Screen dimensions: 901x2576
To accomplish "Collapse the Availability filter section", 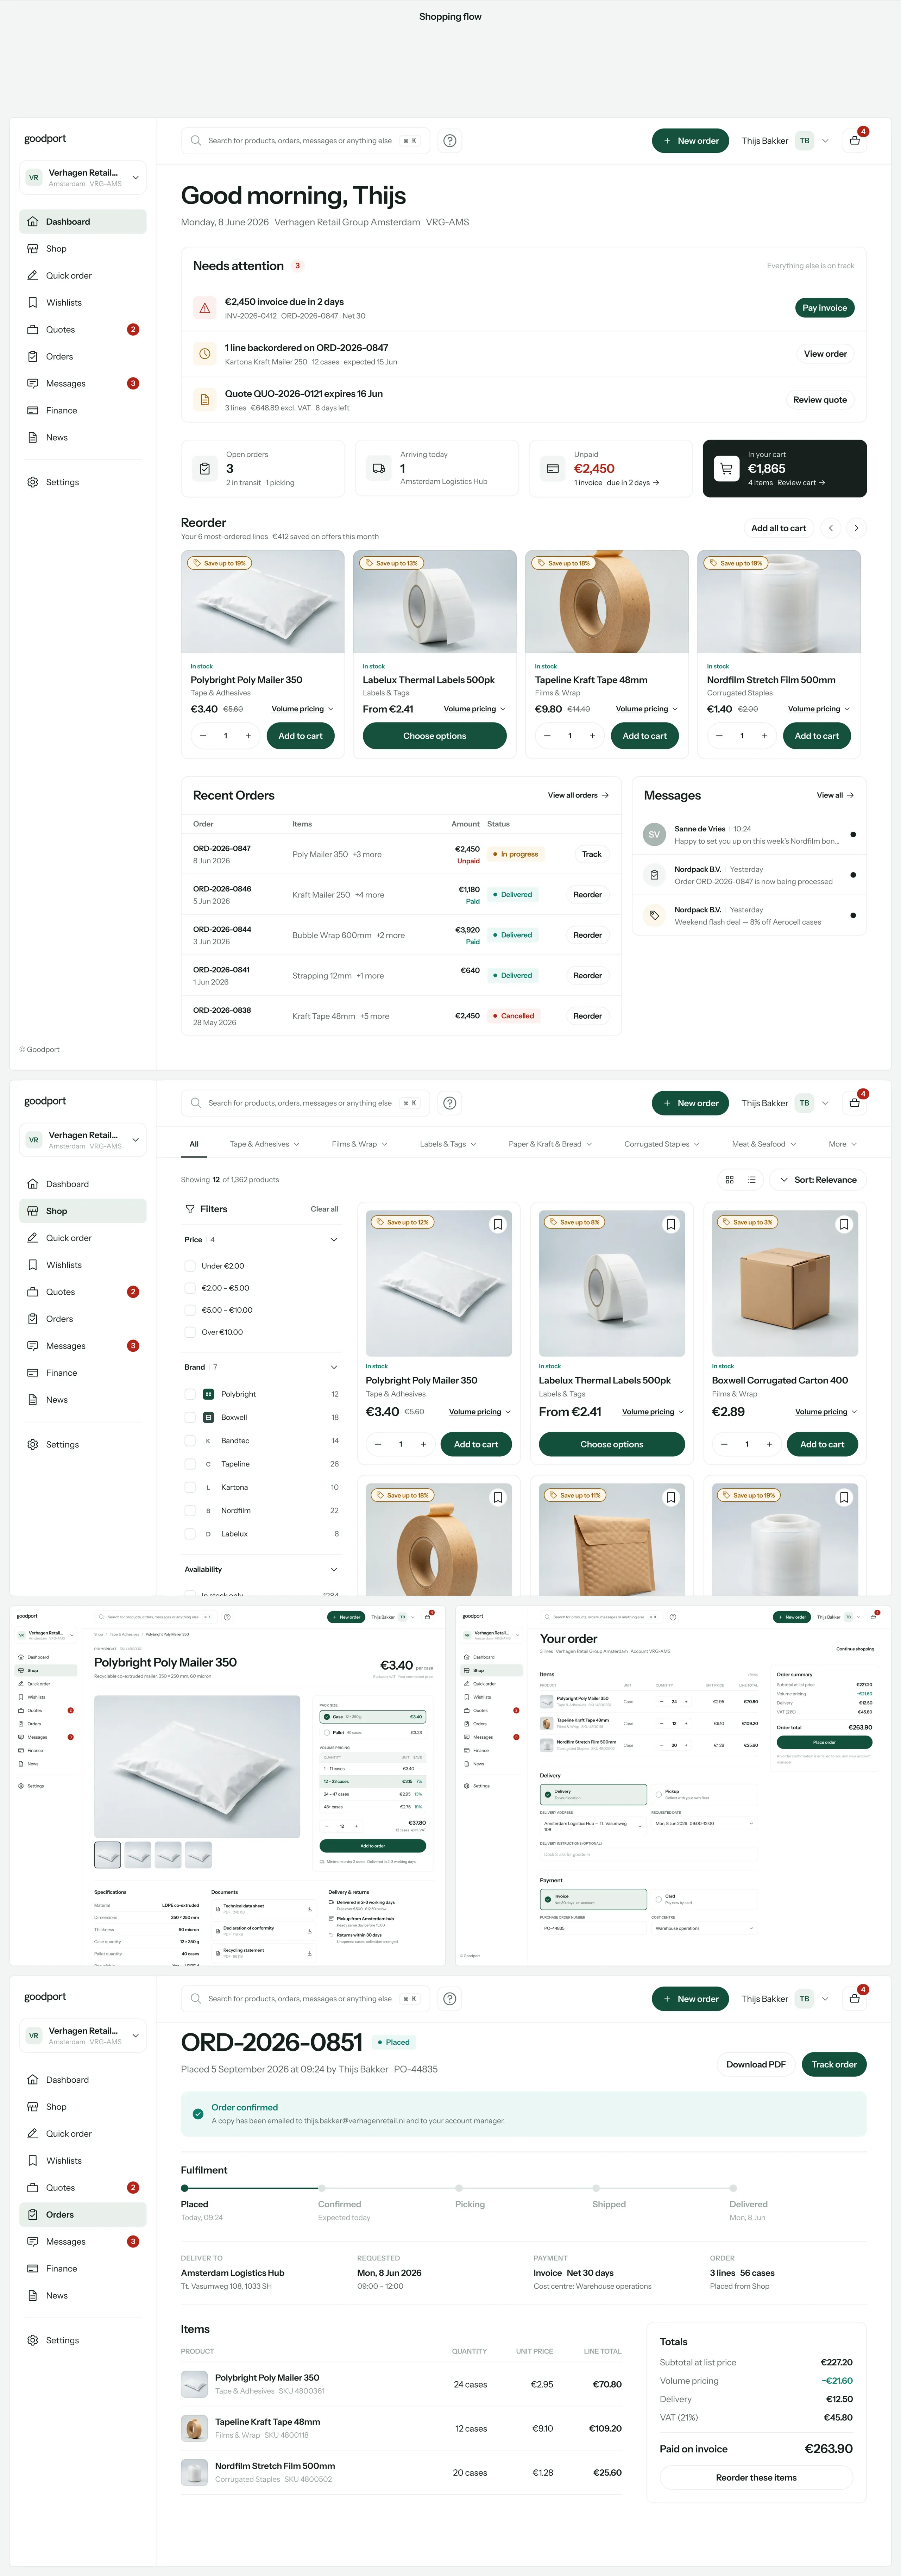I will tap(334, 1570).
